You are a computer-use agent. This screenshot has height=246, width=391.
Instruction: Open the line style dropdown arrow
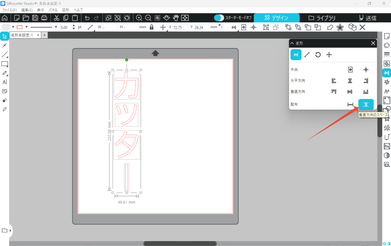[56, 27]
